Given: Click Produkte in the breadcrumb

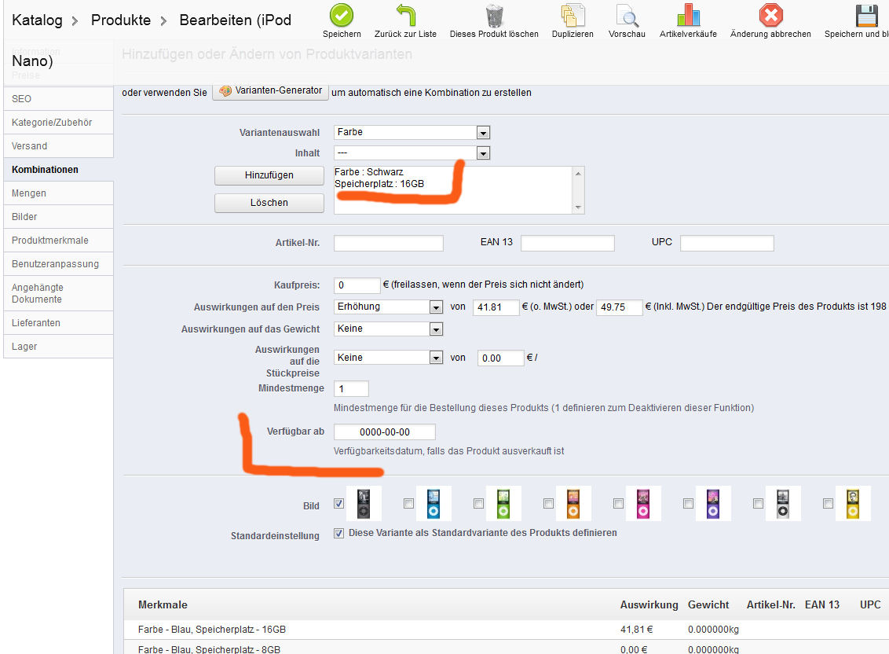Looking at the screenshot, I should pyautogui.click(x=121, y=20).
